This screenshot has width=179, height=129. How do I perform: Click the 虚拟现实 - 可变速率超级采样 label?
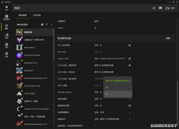pos(70,126)
